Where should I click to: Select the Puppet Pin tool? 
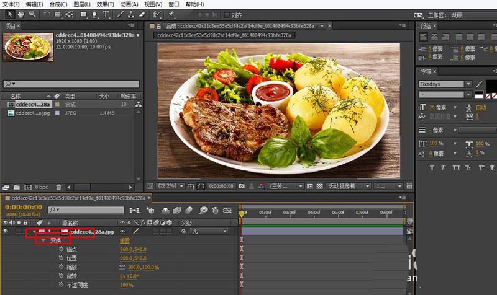(171, 14)
